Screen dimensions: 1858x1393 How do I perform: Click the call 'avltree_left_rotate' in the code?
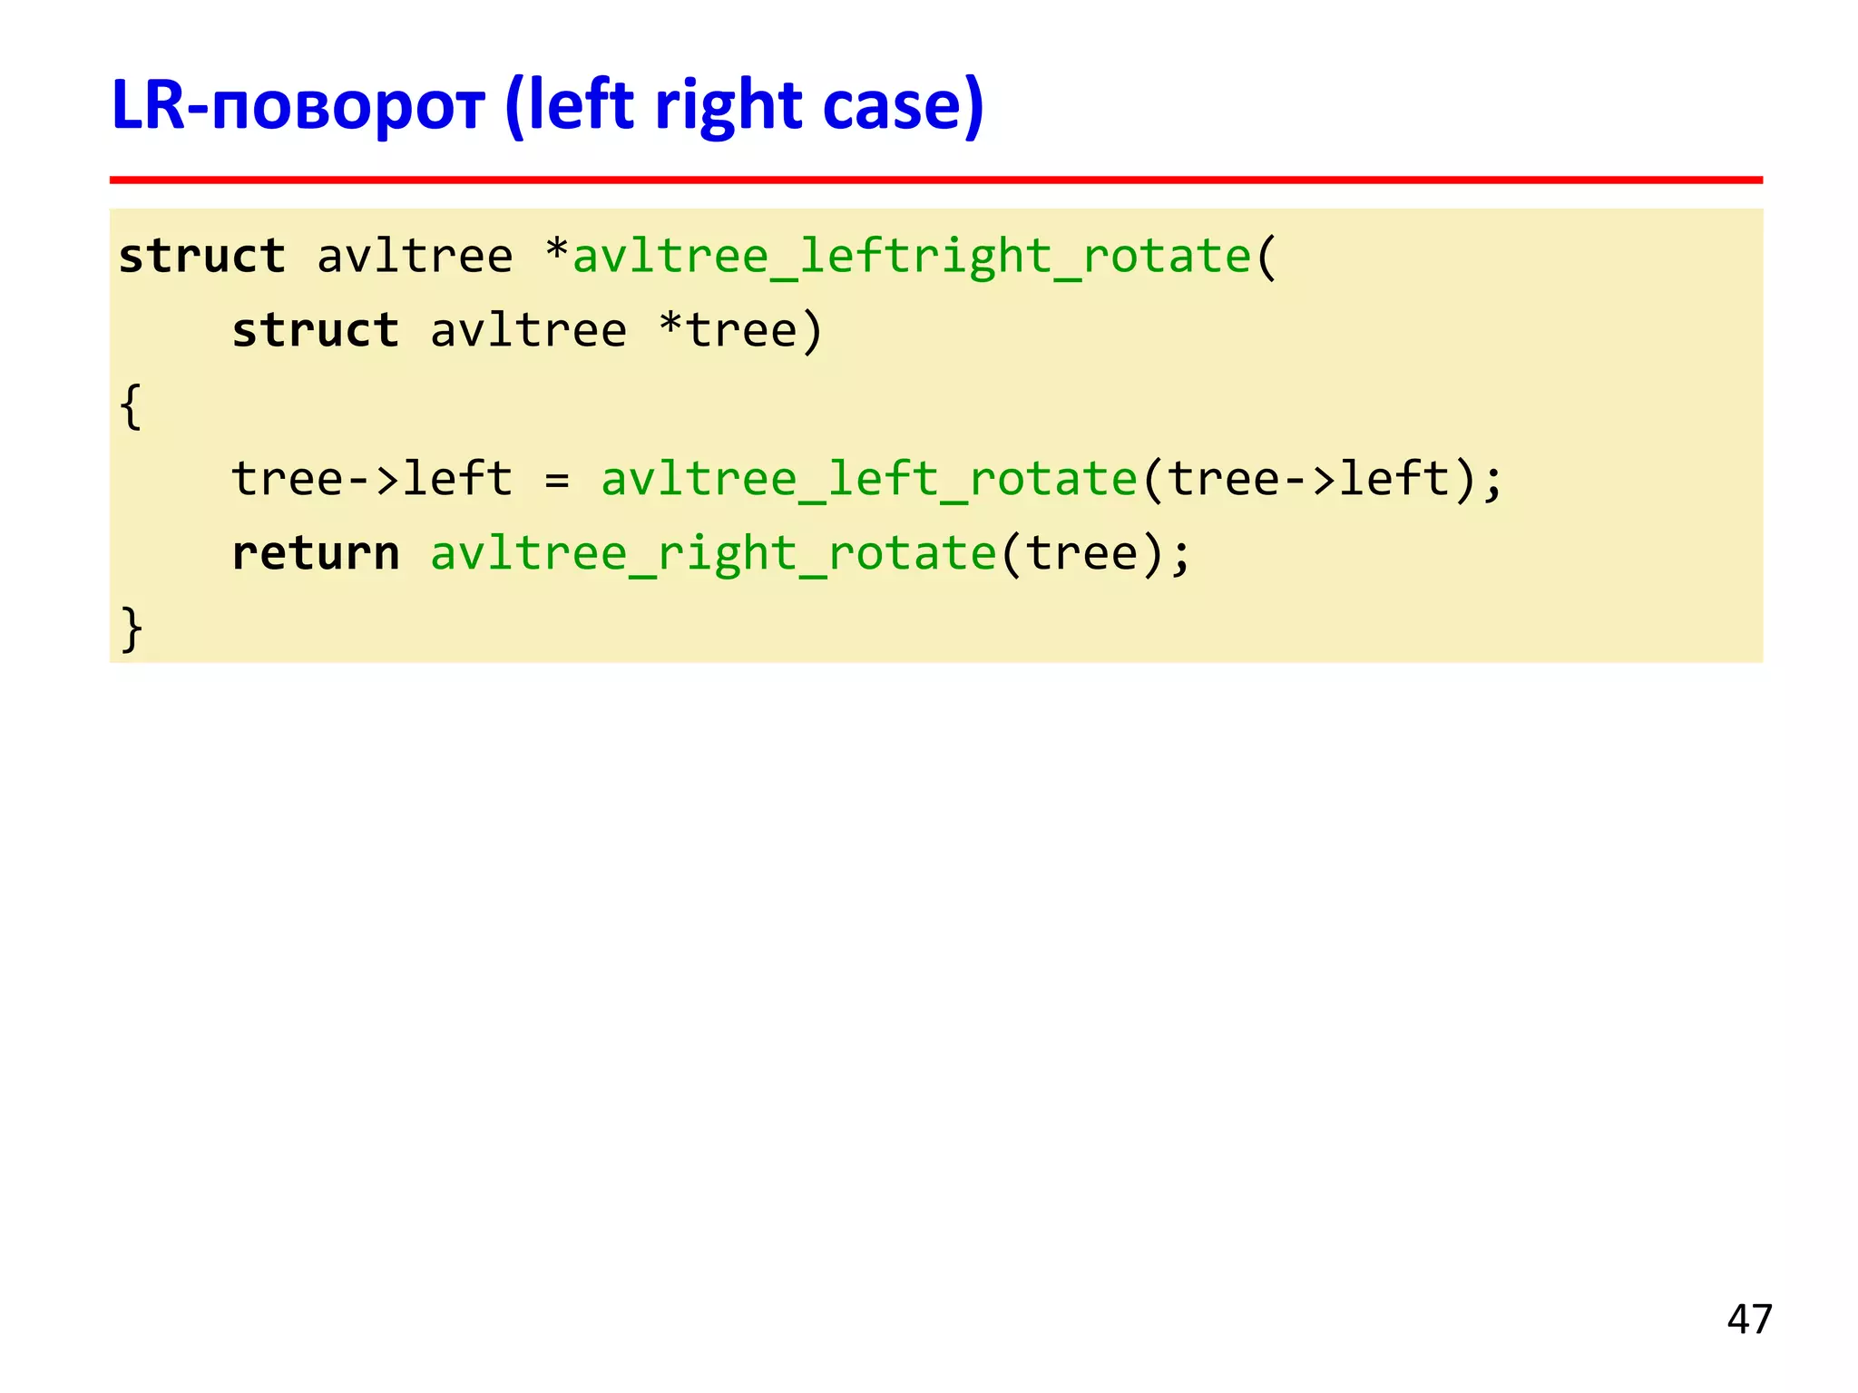point(869,479)
